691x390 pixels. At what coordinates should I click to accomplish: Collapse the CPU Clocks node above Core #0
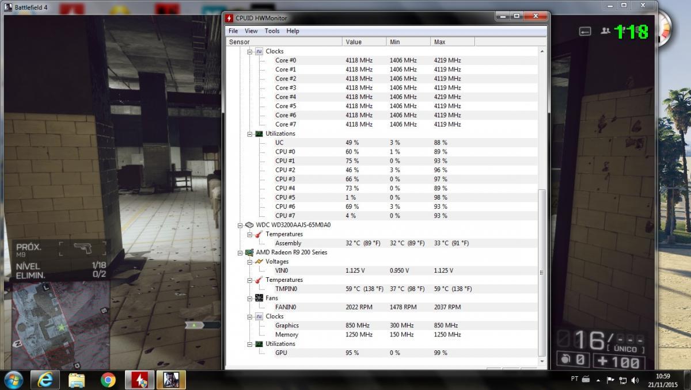pos(250,51)
